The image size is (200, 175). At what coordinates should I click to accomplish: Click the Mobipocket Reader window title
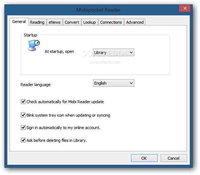(98, 10)
